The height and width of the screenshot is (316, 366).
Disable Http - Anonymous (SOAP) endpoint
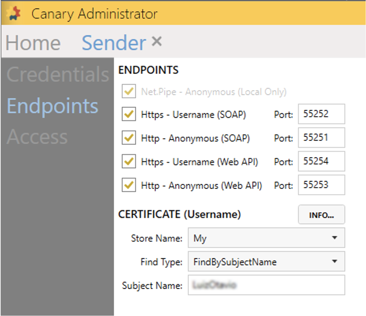click(128, 138)
